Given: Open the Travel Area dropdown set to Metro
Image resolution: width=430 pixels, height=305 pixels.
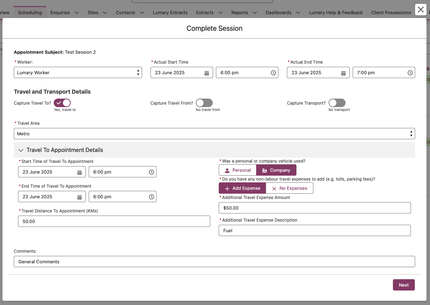Looking at the screenshot, I should tap(214, 134).
